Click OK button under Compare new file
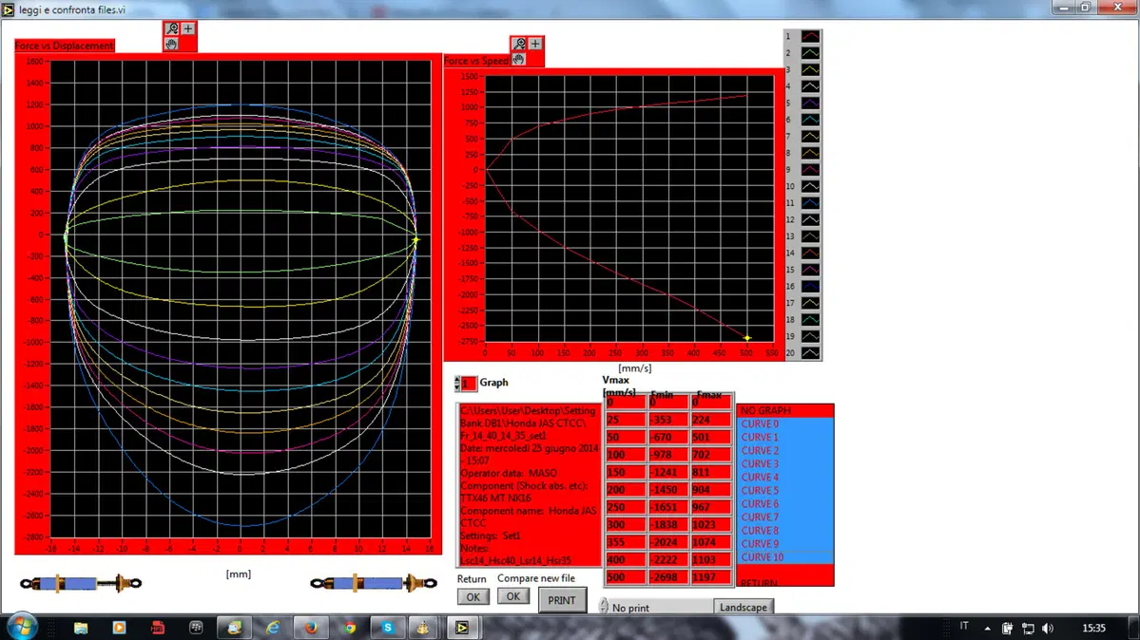1140x640 pixels. [512, 596]
